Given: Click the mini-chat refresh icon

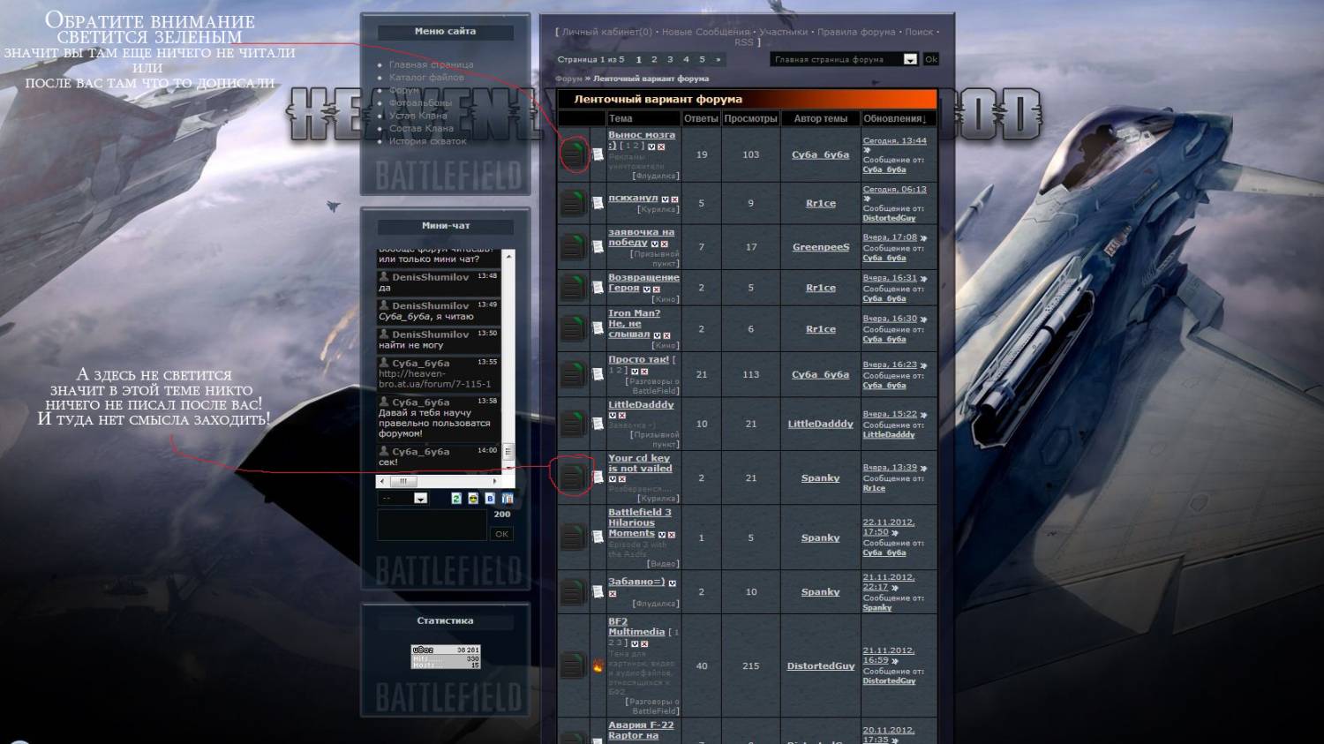Looking at the screenshot, I should (456, 499).
